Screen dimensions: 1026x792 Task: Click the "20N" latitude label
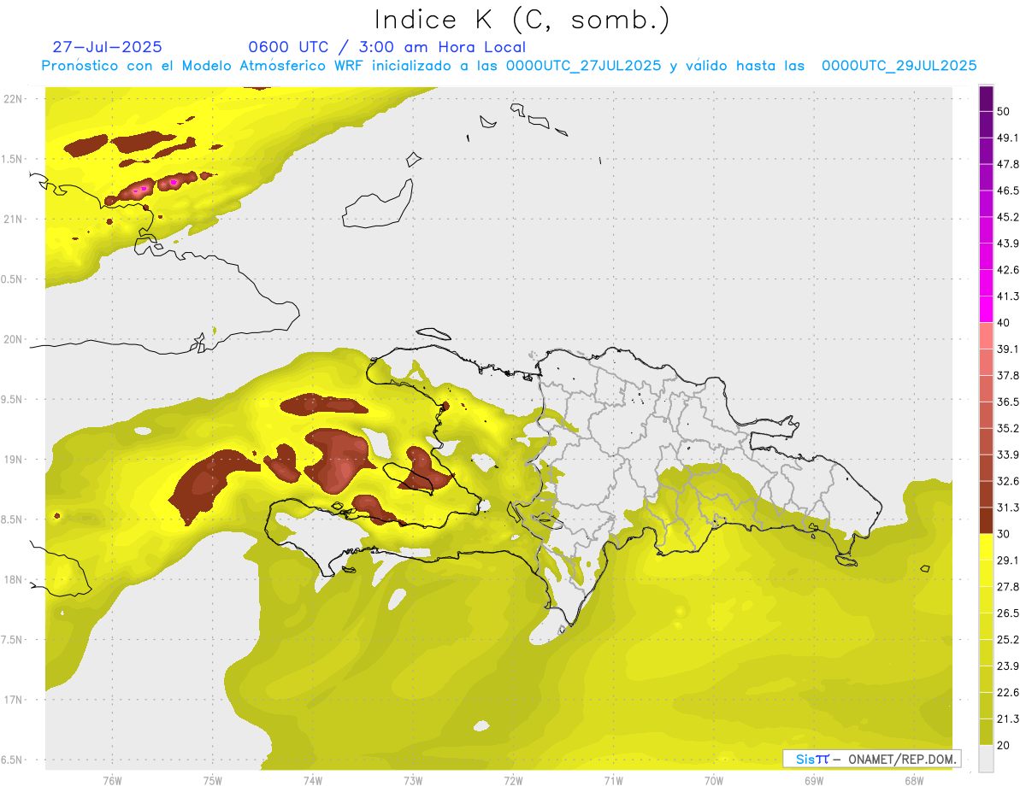(14, 339)
